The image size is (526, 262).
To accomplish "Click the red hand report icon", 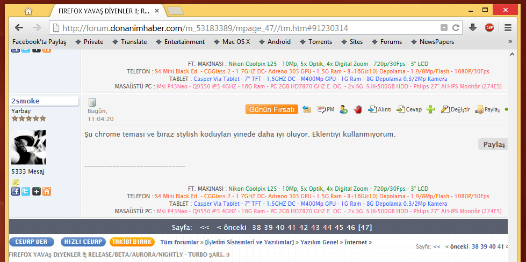I will click(x=358, y=109).
